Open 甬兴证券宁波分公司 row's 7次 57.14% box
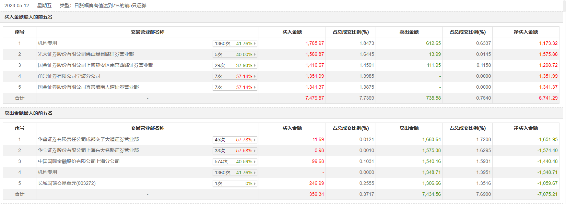The height and width of the screenshot is (204, 566). click(235, 76)
